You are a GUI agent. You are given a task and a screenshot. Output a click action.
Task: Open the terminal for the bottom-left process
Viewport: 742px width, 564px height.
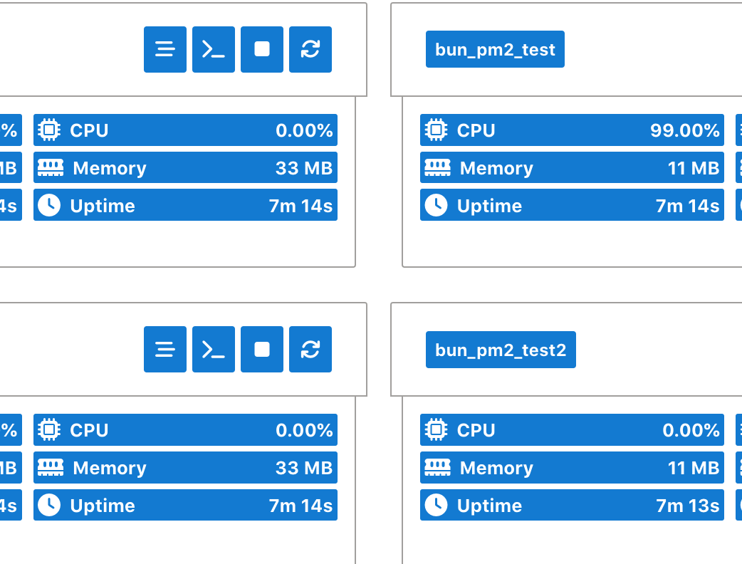[213, 349]
